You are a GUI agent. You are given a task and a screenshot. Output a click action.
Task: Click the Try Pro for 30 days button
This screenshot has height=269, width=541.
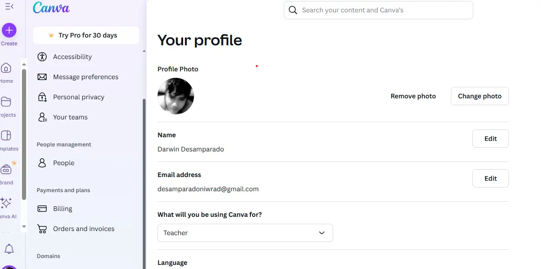(86, 35)
